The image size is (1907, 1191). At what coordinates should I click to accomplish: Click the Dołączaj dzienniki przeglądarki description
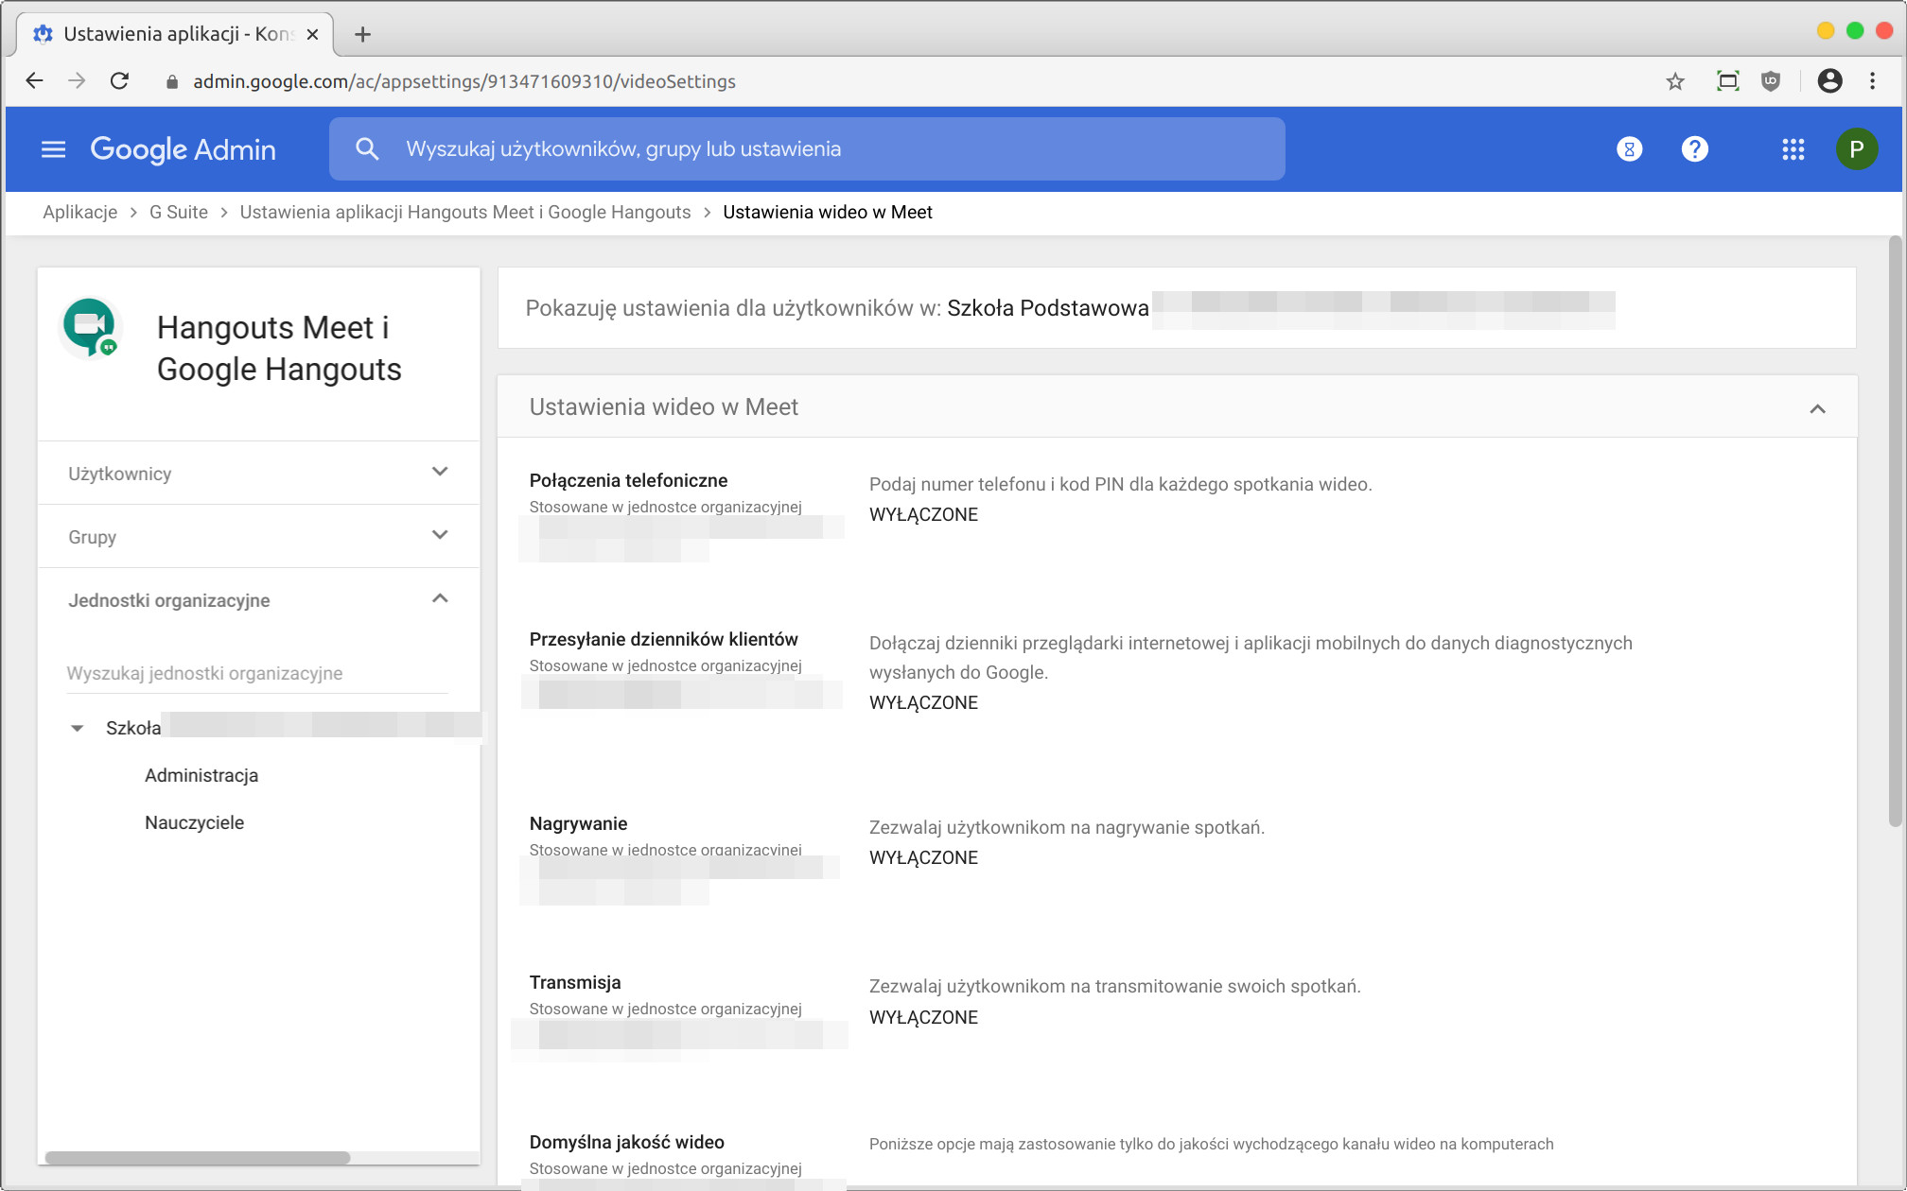coord(1251,657)
